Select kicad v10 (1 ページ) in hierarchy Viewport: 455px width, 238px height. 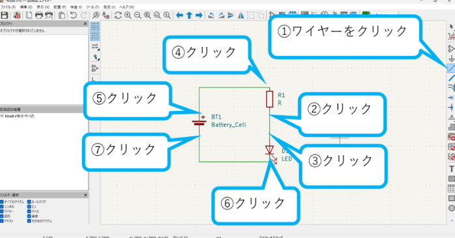point(19,116)
